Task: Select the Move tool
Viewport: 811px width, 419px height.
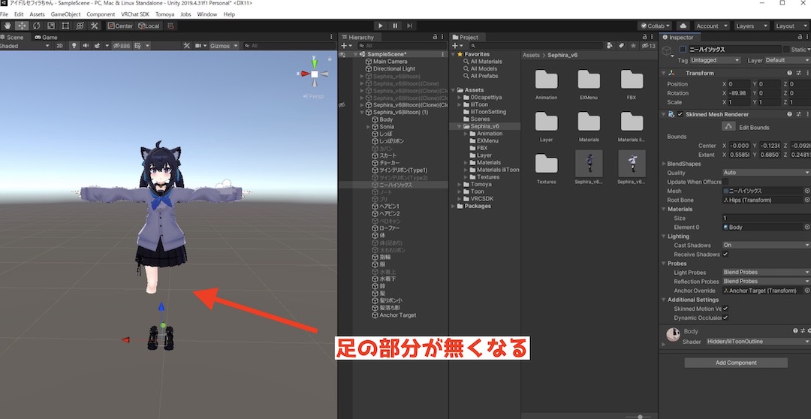Action: 22,26
